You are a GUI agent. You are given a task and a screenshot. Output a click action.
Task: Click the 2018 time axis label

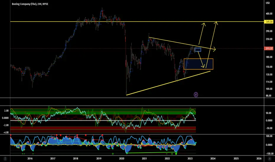(76, 158)
